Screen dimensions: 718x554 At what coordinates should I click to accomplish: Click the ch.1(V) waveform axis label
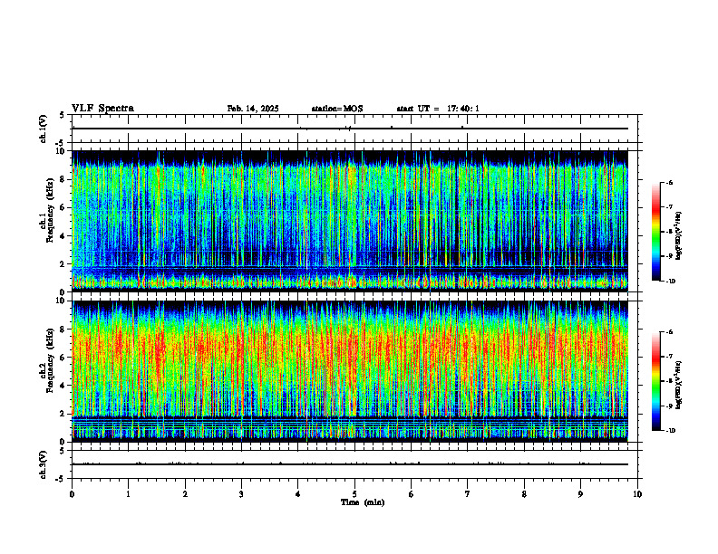[x=44, y=129]
